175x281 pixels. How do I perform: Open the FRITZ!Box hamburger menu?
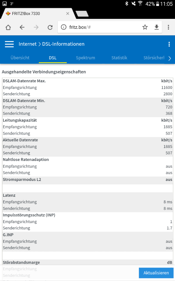pyautogui.click(x=9, y=44)
